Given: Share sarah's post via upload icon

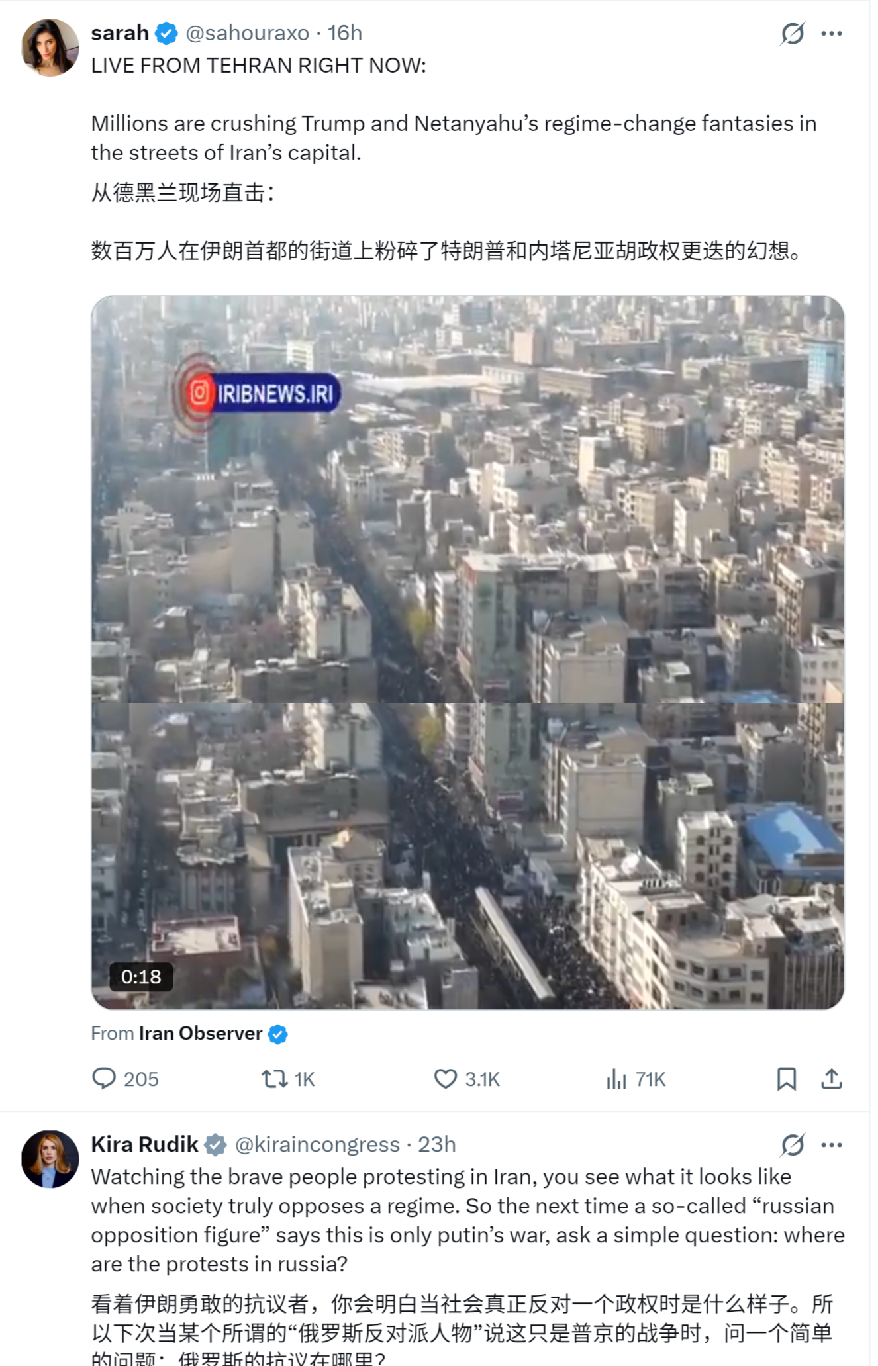Looking at the screenshot, I should click(x=832, y=1079).
